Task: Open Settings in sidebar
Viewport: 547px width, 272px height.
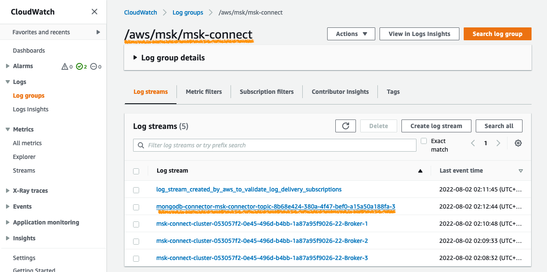Action: click(x=24, y=258)
